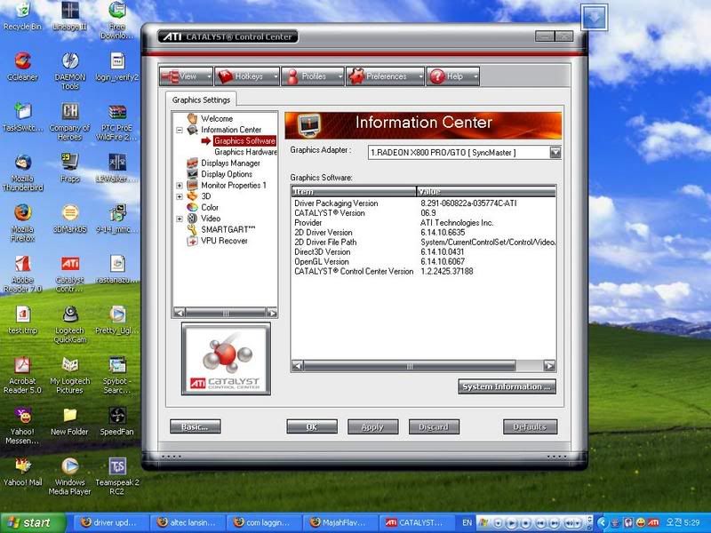
Task: Click the Windows Start button
Action: 33,522
